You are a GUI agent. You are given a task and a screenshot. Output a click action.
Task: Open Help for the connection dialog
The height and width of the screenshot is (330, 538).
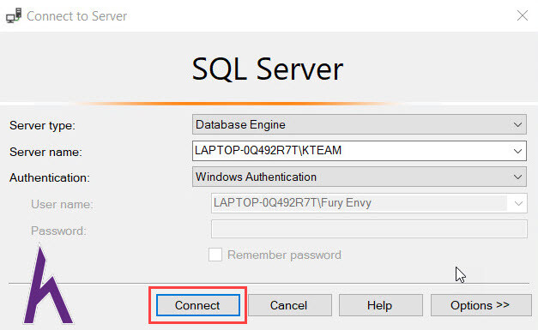click(x=380, y=305)
